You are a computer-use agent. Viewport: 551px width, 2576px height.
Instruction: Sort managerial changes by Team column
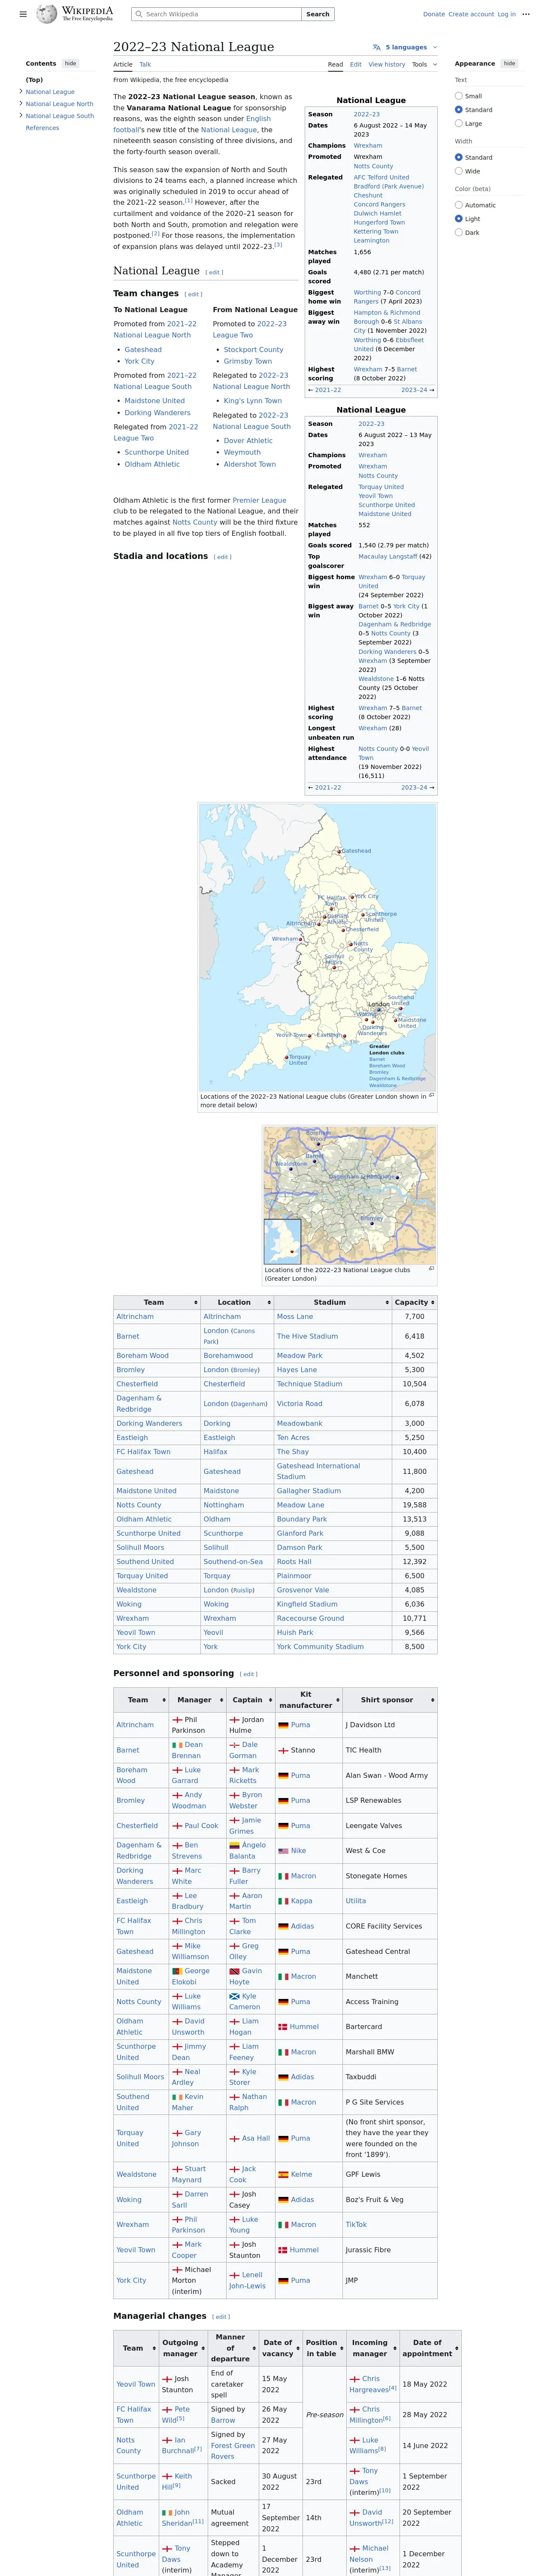[136, 2347]
